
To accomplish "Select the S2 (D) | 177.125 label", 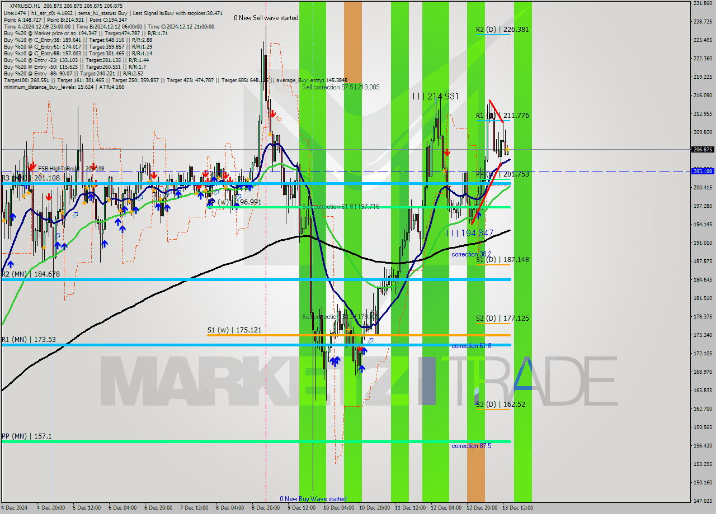I will 502,318.
